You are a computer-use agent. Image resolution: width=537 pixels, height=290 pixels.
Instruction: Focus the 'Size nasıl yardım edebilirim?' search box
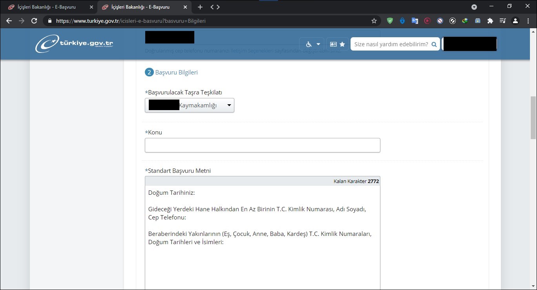[391, 44]
